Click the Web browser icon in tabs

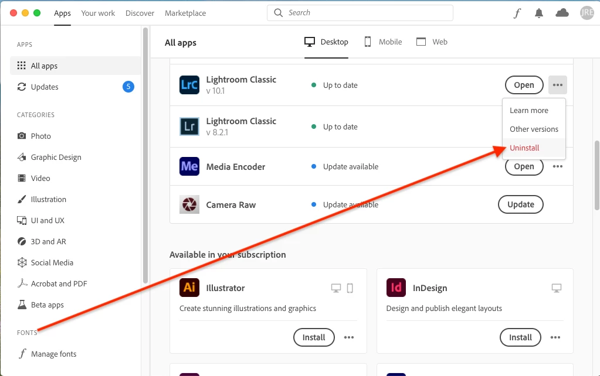(421, 42)
